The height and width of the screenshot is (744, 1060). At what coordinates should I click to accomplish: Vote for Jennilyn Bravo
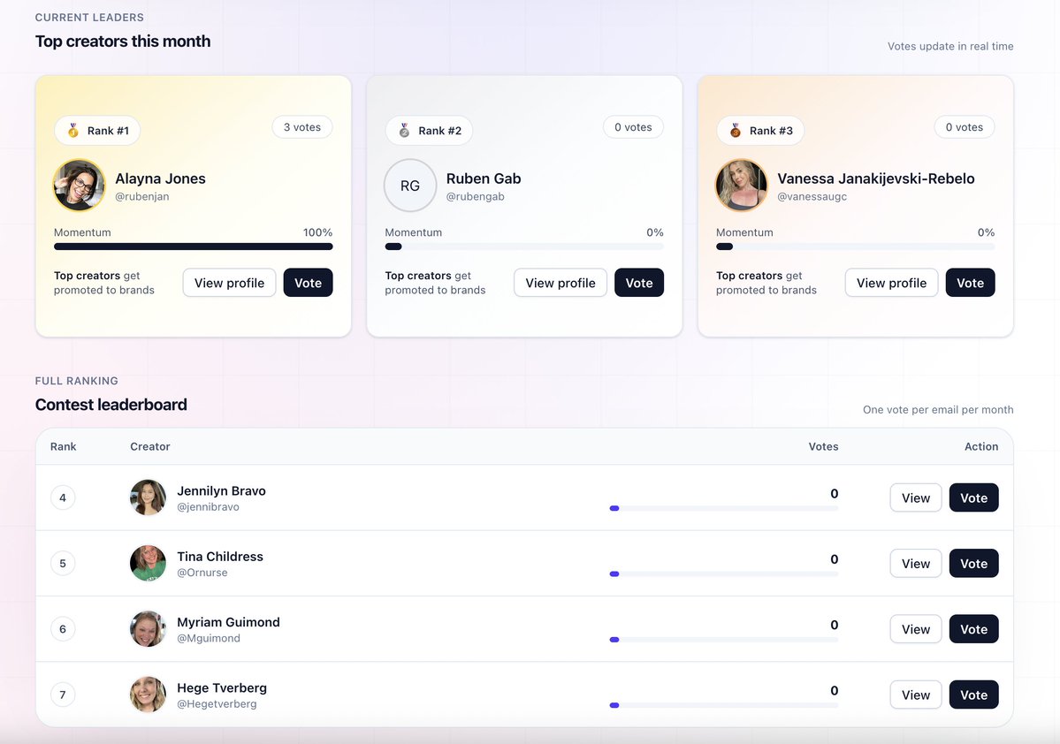coord(974,497)
